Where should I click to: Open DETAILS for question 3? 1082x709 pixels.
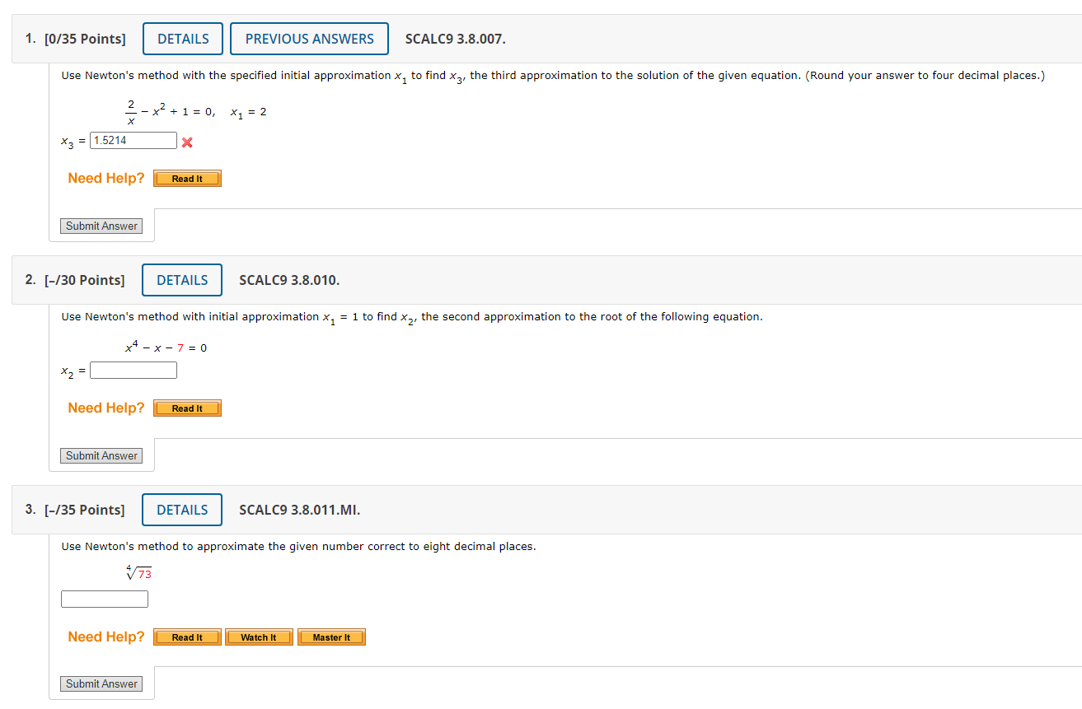click(181, 510)
